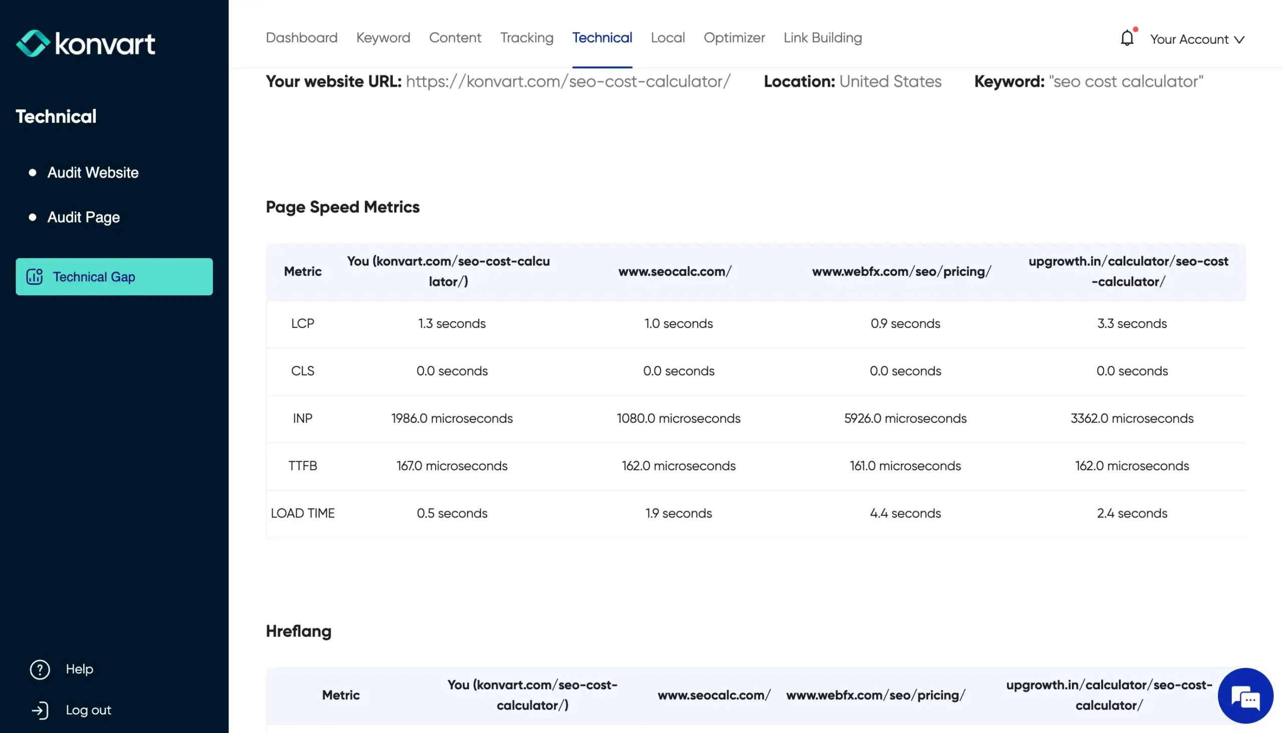This screenshot has width=1283, height=733.
Task: Click the LCP metric row label
Action: (302, 324)
